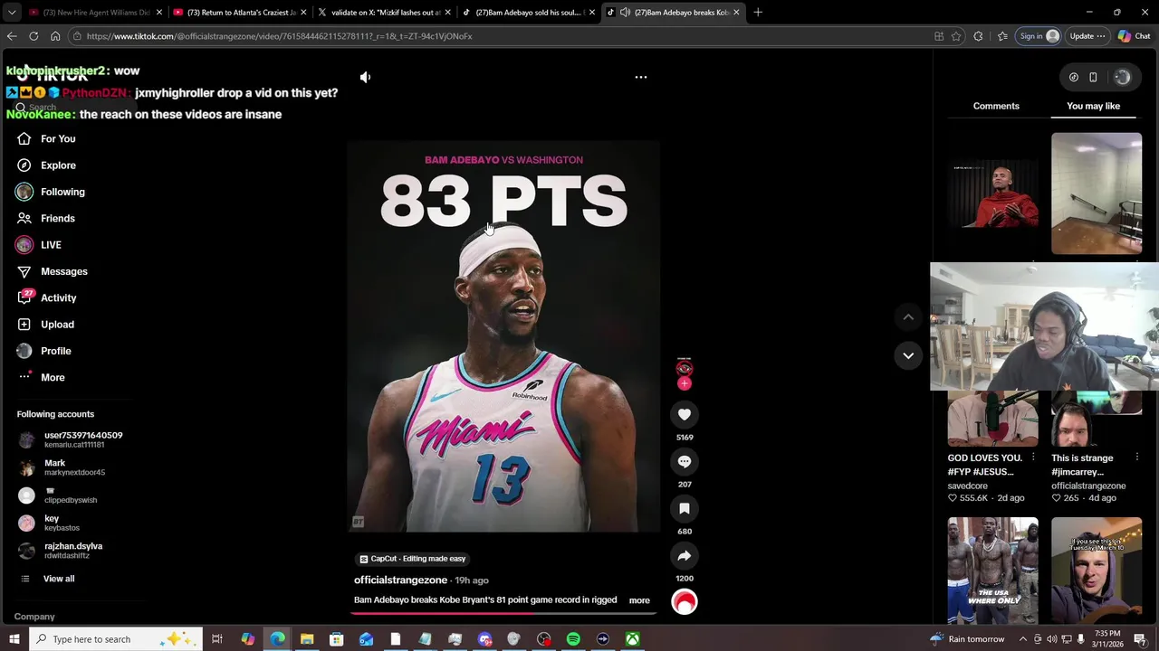1159x651 pixels.
Task: Open the three-dot video options menu
Action: pyautogui.click(x=640, y=77)
